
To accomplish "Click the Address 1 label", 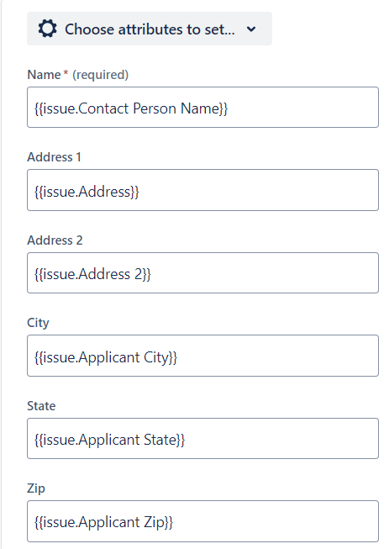I will tap(55, 157).
